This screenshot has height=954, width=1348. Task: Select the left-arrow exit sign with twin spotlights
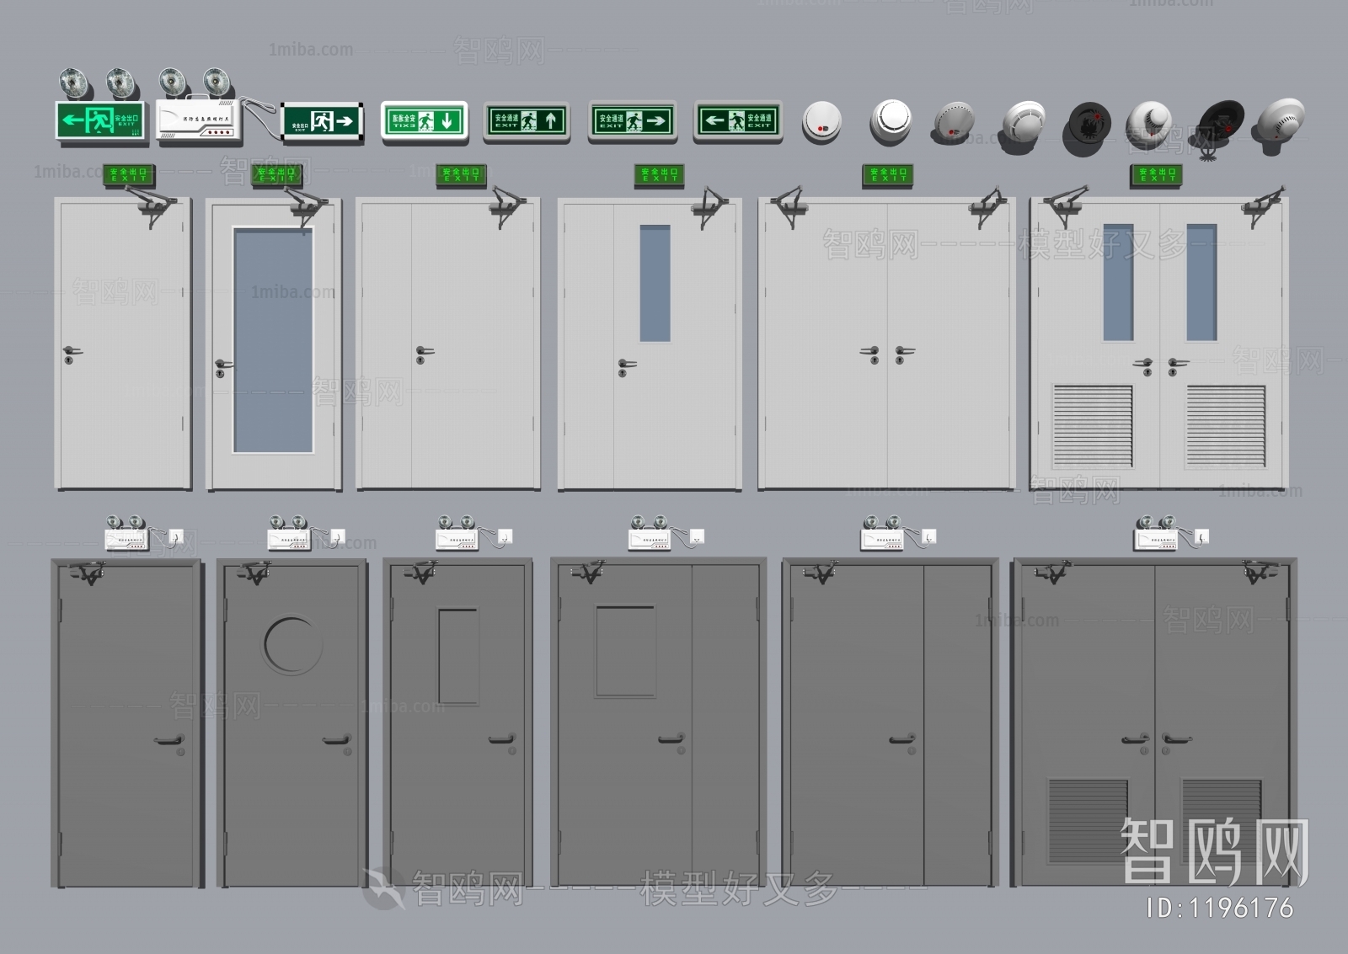(x=100, y=107)
